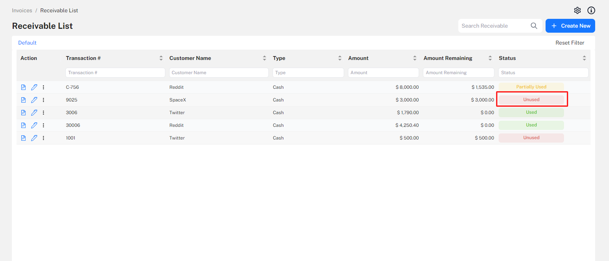The image size is (609, 261).
Task: Click Amount filter input
Action: click(383, 73)
